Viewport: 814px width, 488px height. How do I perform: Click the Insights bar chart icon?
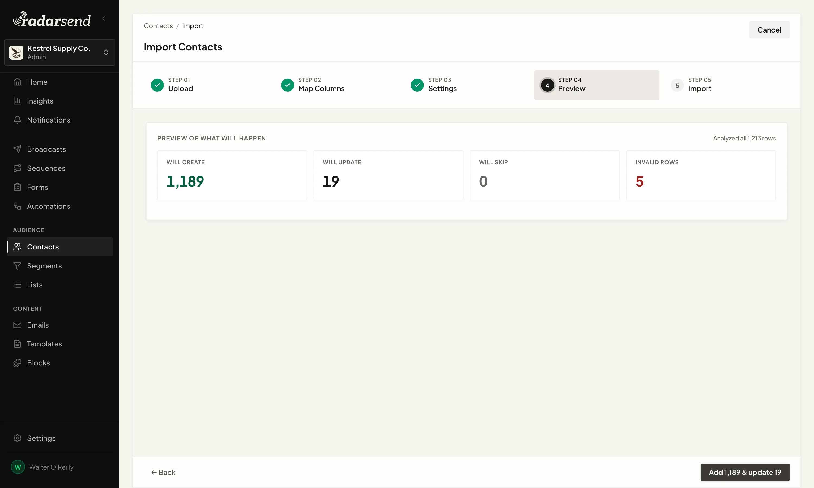(17, 101)
